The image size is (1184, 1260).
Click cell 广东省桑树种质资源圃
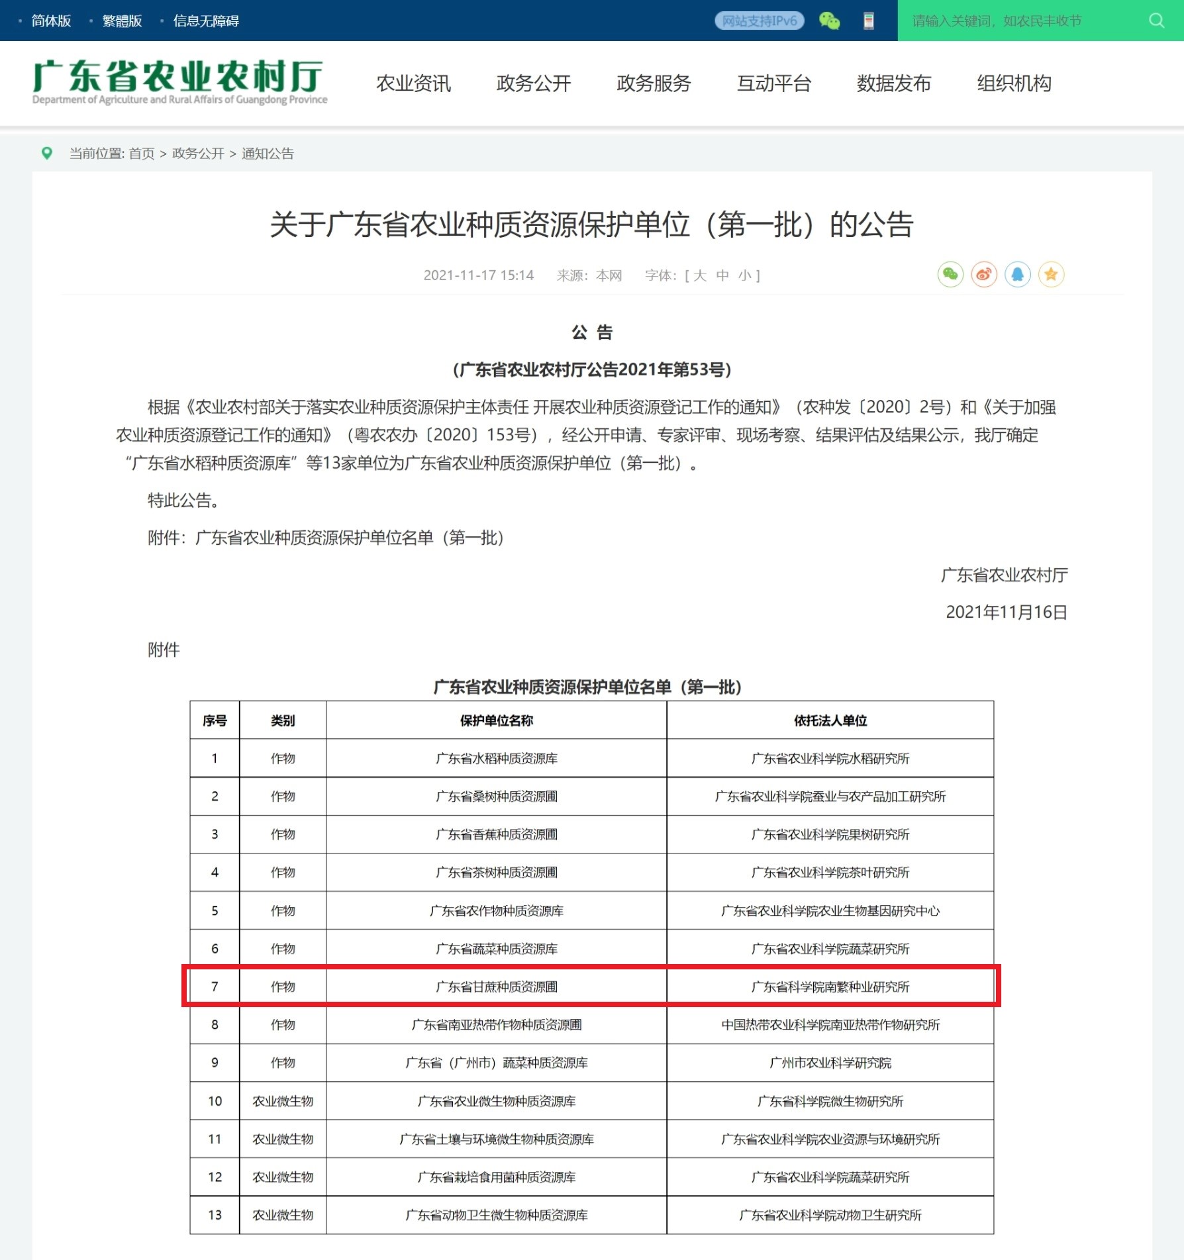pyautogui.click(x=497, y=796)
